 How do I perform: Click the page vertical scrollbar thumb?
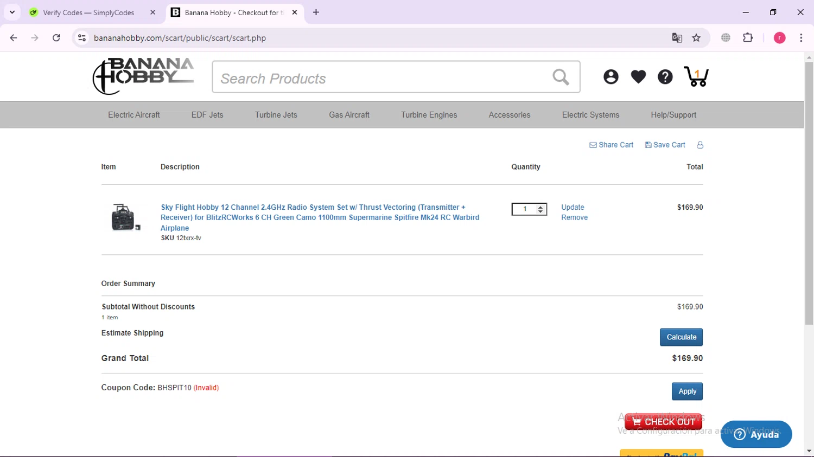(x=809, y=192)
